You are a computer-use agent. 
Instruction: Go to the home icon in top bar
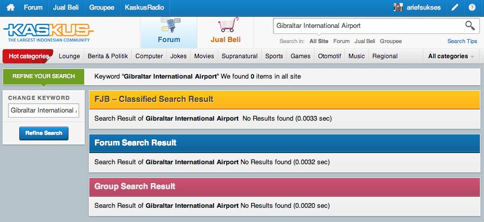11,8
